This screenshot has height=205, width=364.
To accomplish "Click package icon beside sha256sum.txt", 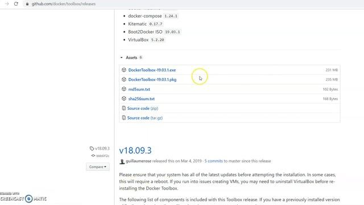I will coord(124,99).
